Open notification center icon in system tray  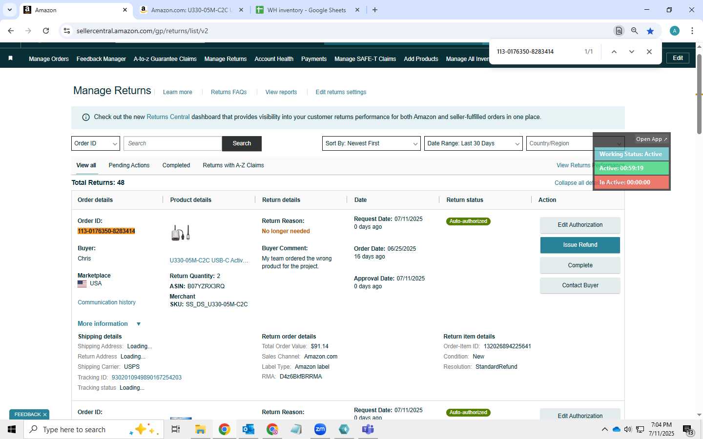[x=688, y=430]
